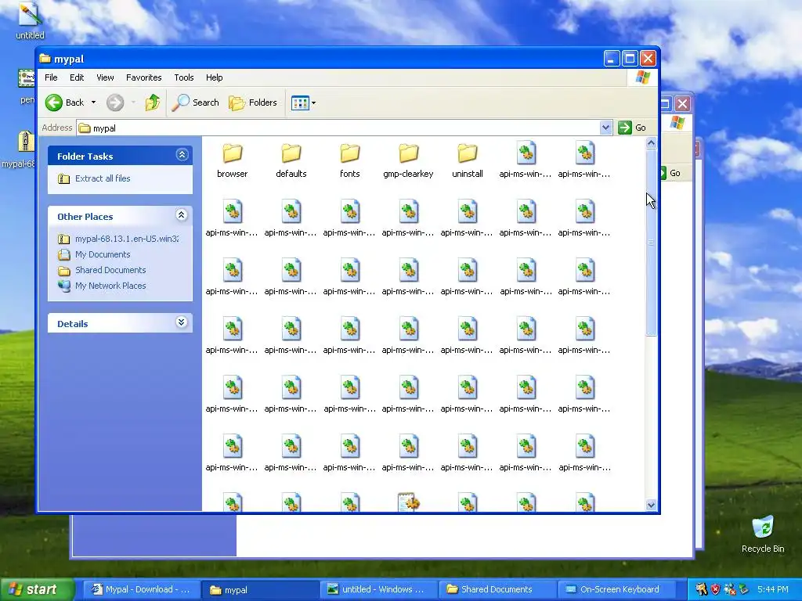The height and width of the screenshot is (601, 802).
Task: Go to My Documents link
Action: click(103, 254)
